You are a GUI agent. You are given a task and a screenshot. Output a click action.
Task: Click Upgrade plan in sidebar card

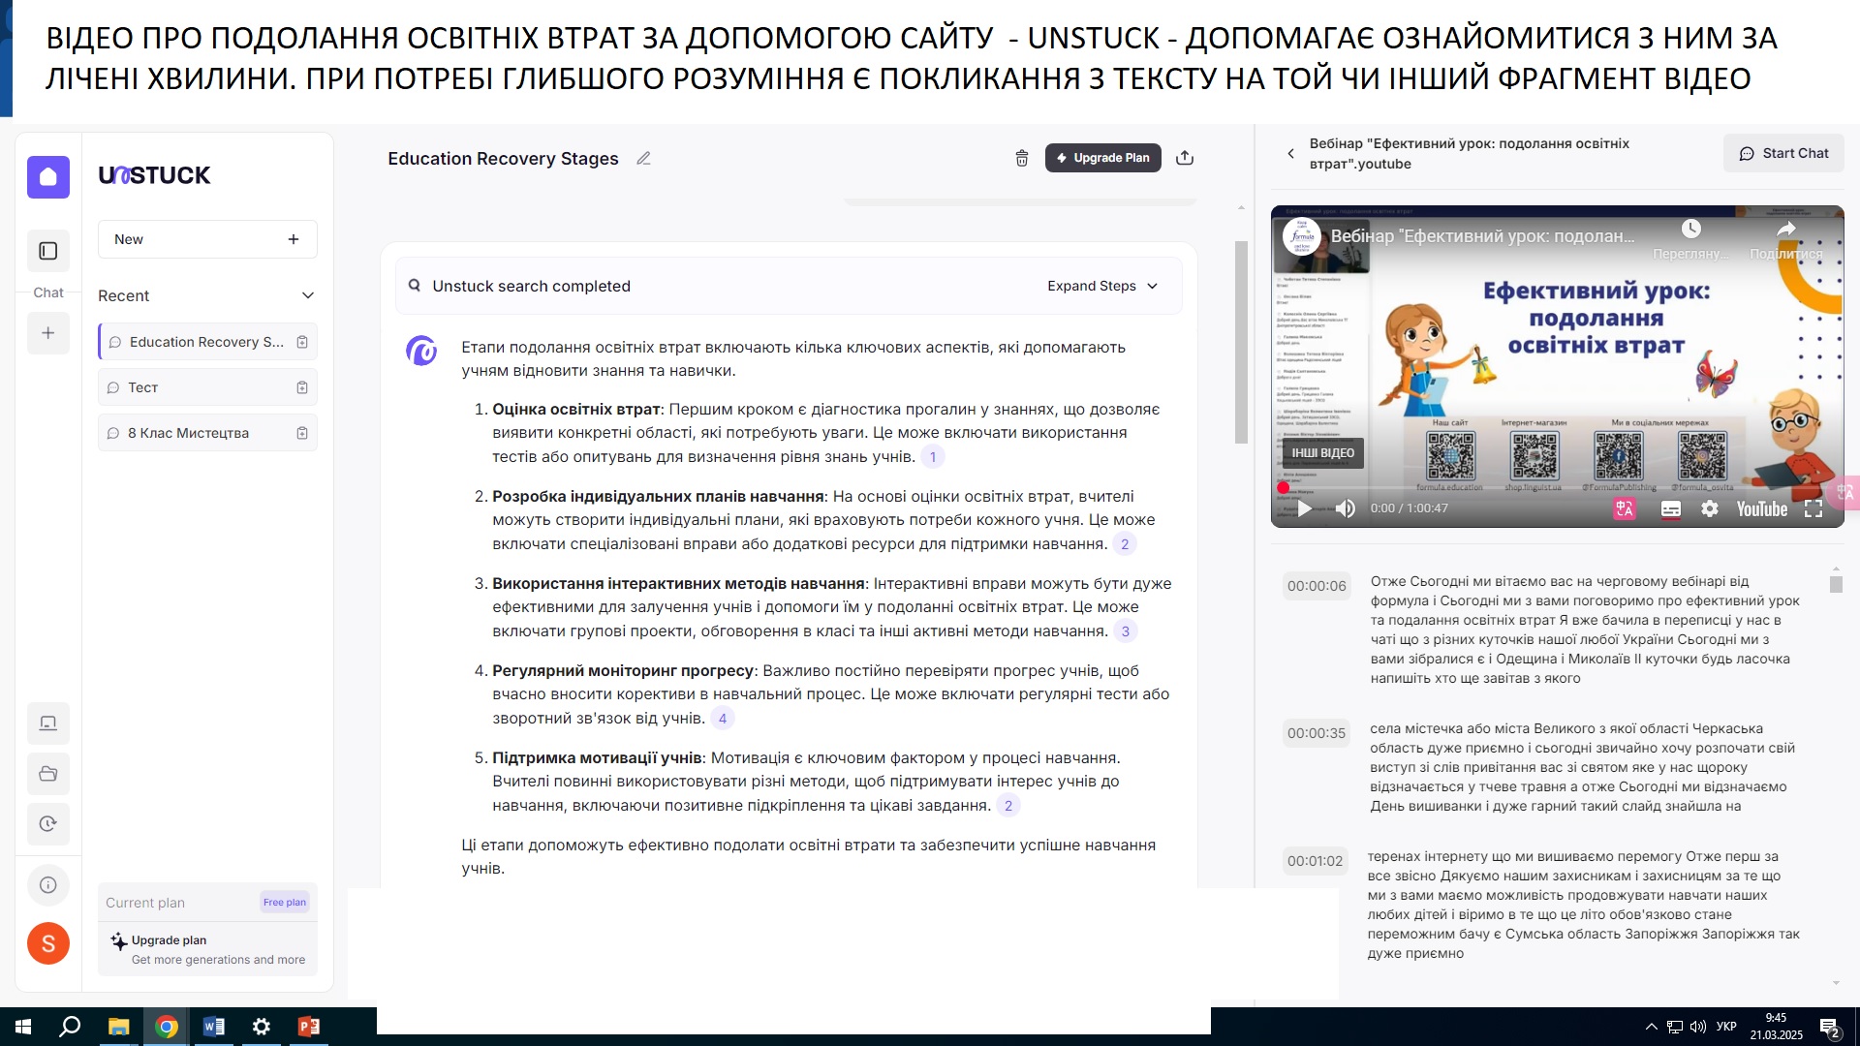coord(207,949)
